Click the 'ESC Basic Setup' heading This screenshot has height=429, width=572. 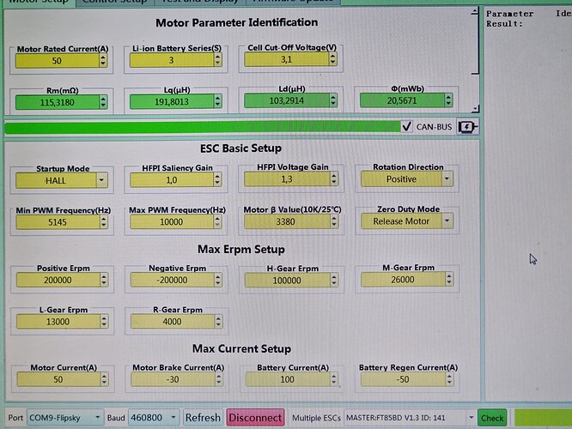[240, 148]
